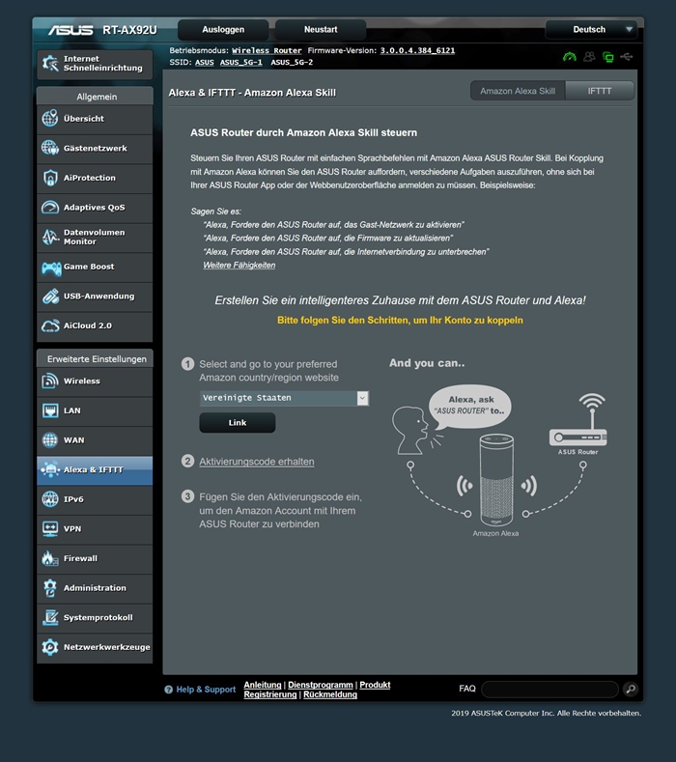Click the firmware version 3.0.0.4.384_6121 link
The width and height of the screenshot is (676, 762).
[417, 50]
